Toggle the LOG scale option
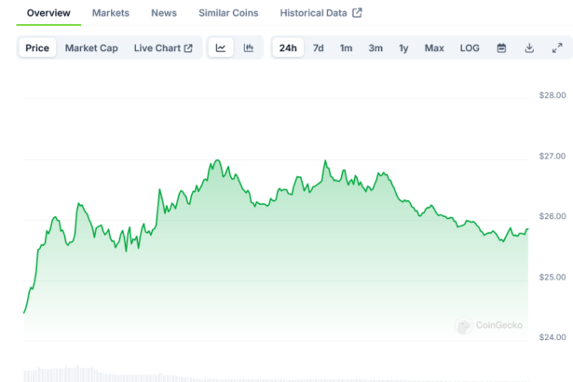 click(470, 48)
